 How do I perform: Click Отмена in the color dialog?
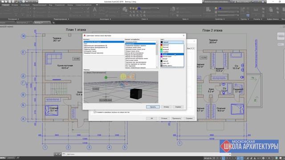166,107
